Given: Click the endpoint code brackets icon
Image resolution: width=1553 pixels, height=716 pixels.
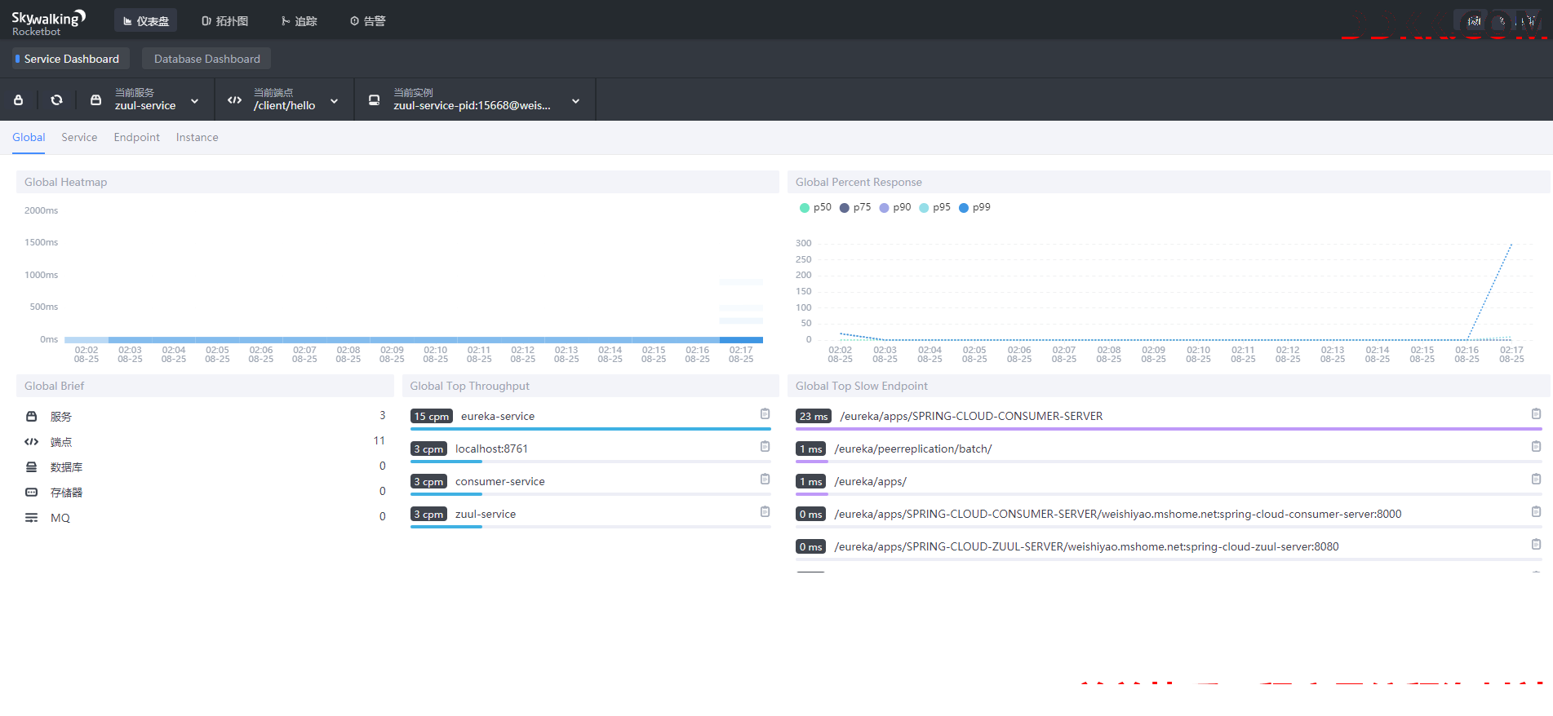Looking at the screenshot, I should tap(234, 99).
